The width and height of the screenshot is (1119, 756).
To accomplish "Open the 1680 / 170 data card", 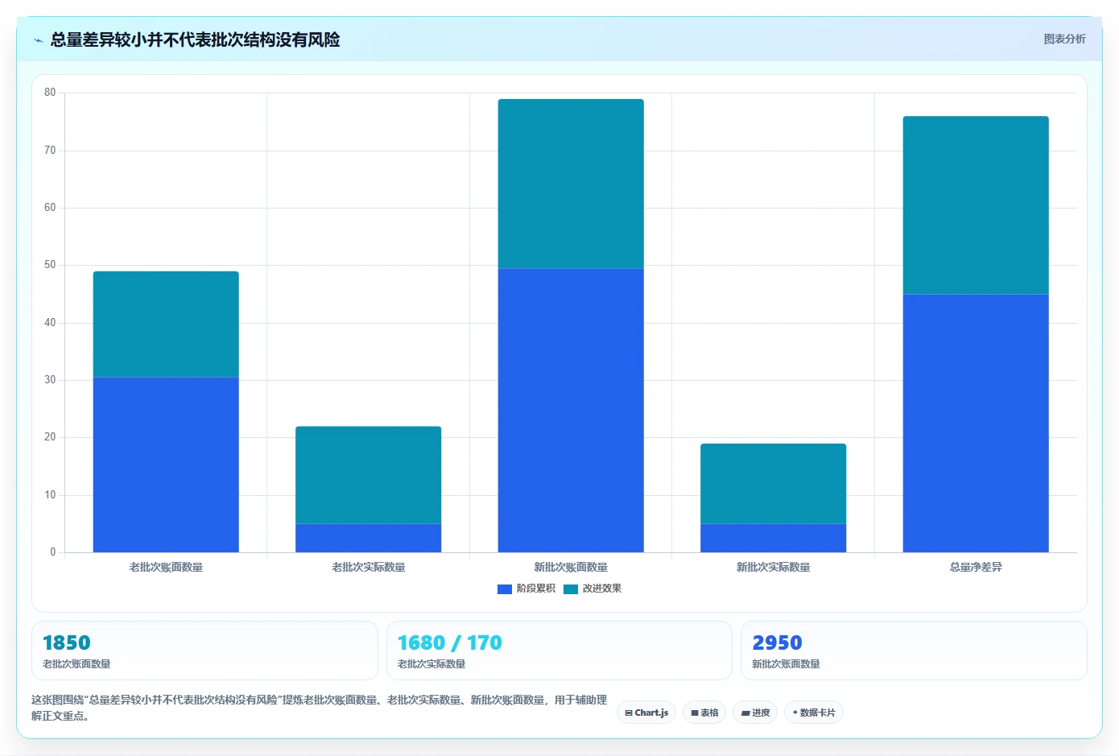I will pos(559,651).
